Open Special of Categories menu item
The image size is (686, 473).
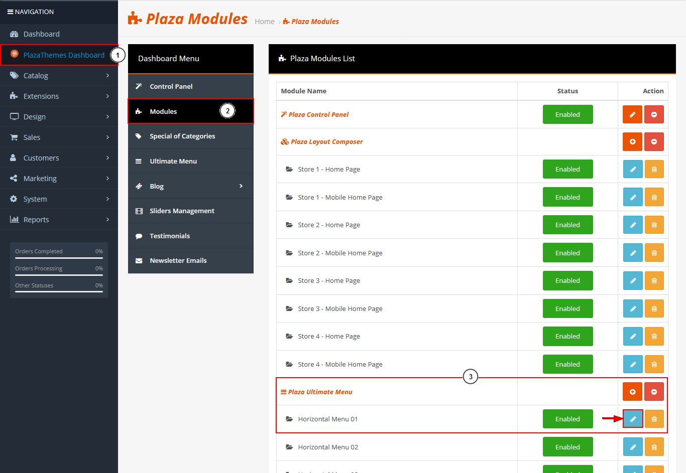[x=191, y=136]
